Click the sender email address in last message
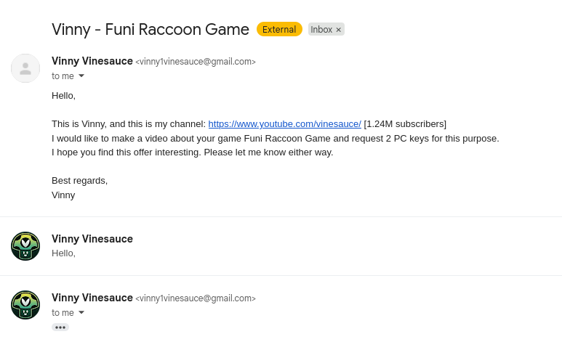This screenshot has width=562, height=342. 196,298
